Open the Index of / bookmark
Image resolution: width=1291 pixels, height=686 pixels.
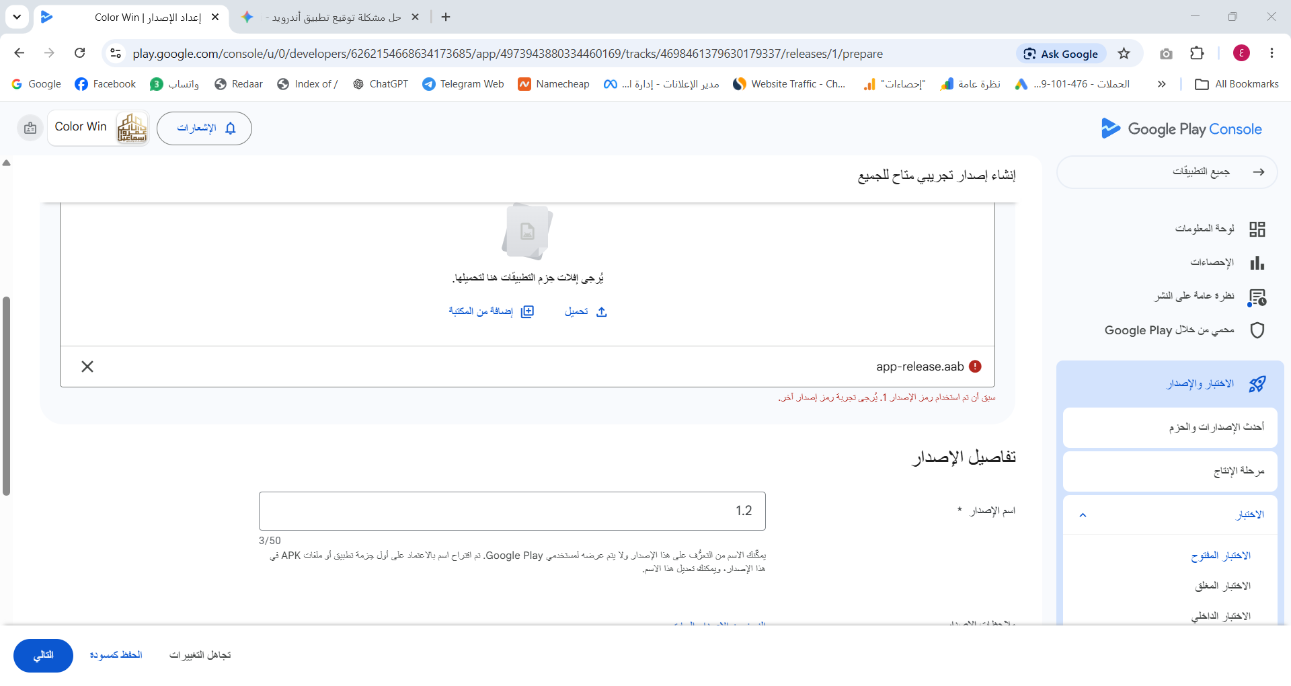point(307,84)
